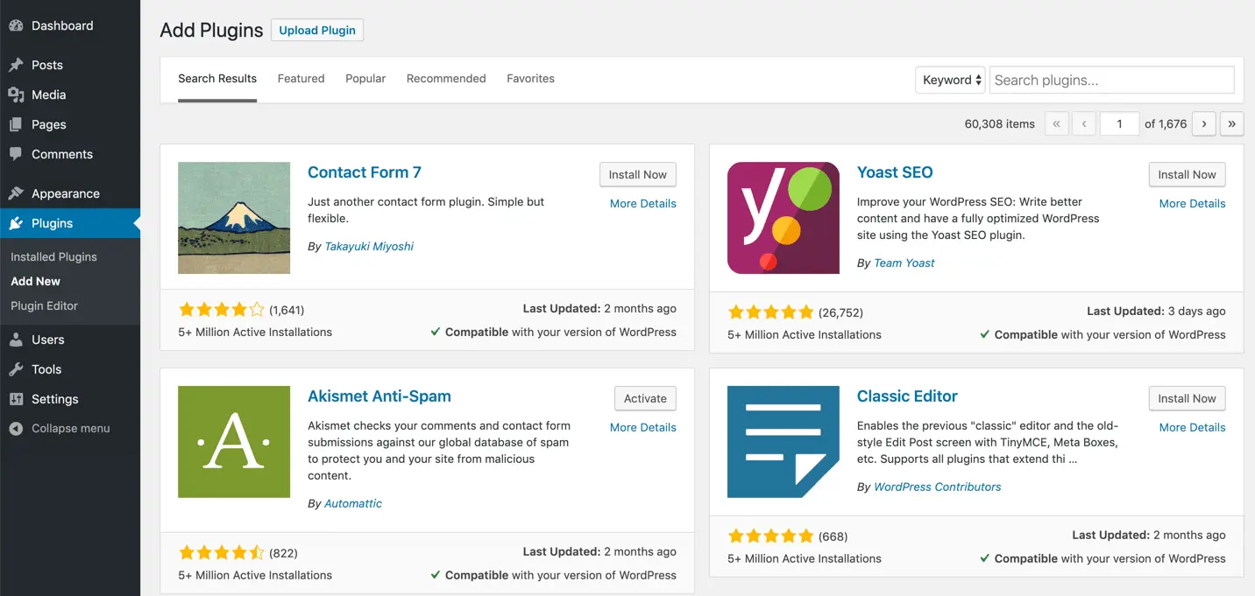
Task: Open Appearance via the paintbrush icon
Action: point(16,193)
